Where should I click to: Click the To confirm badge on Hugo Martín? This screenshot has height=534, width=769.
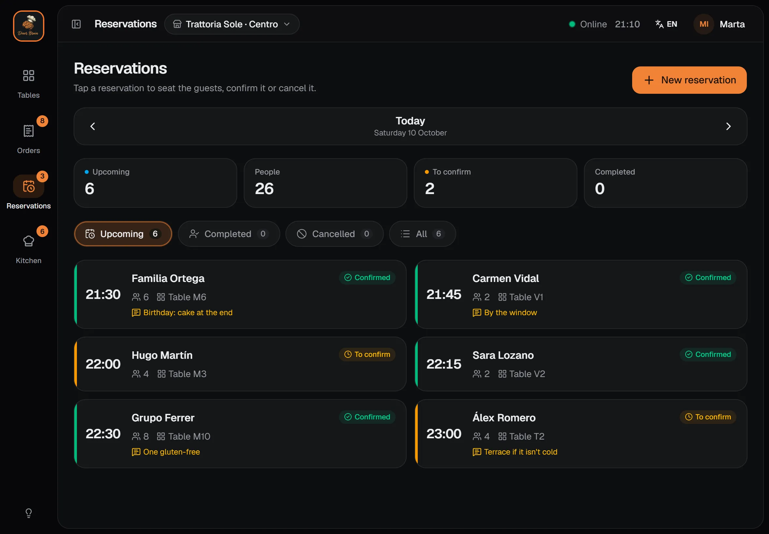point(367,354)
